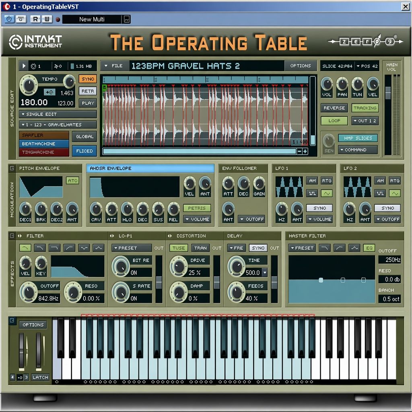Toggle the EQ button in Master Filter

pos(369,248)
